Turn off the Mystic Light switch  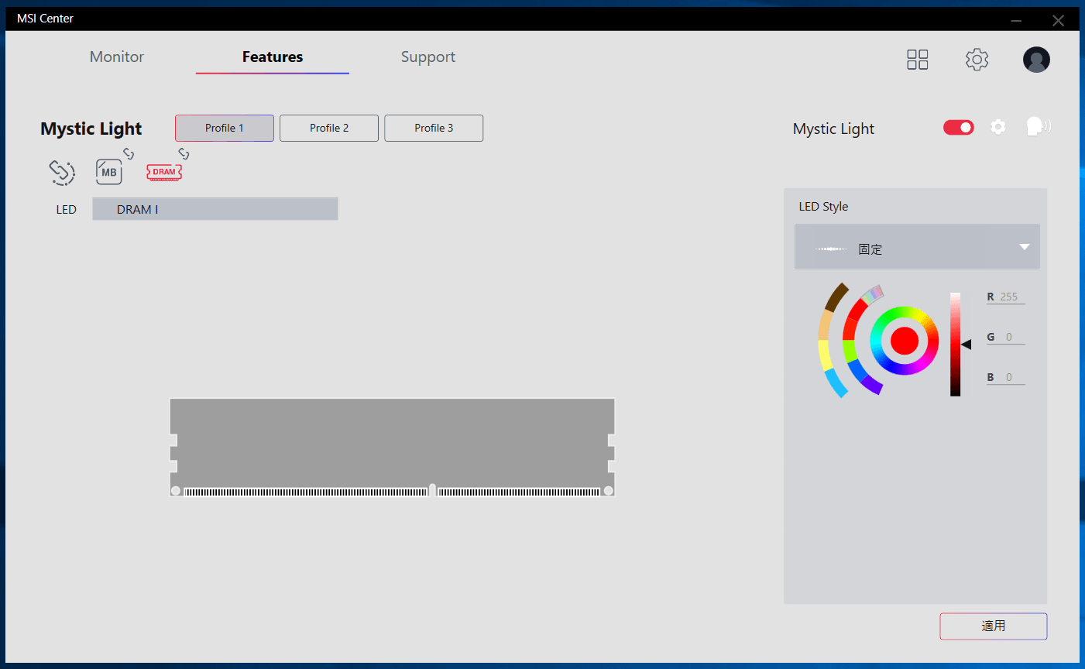tap(959, 127)
